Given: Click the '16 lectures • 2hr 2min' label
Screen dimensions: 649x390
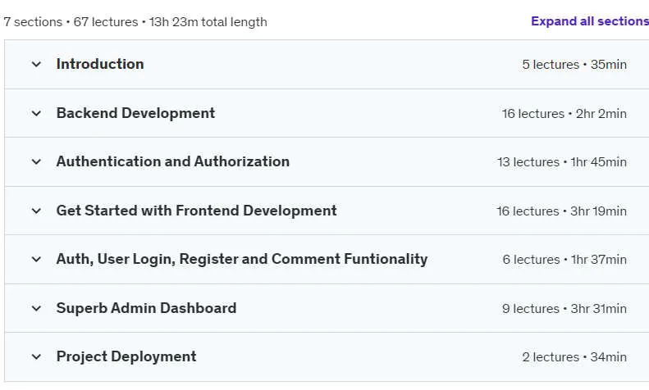Looking at the screenshot, I should (564, 114).
